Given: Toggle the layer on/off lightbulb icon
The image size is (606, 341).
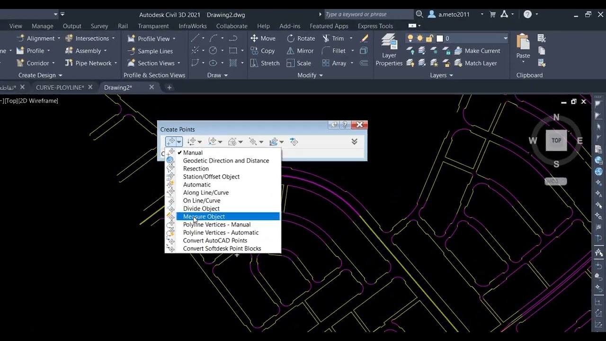Looking at the screenshot, I should tap(410, 38).
